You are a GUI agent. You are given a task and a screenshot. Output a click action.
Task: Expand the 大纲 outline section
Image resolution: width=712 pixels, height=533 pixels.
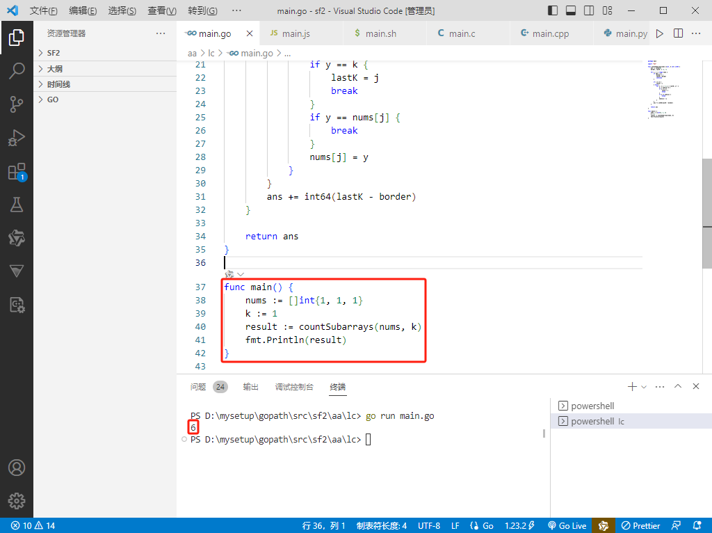105,69
